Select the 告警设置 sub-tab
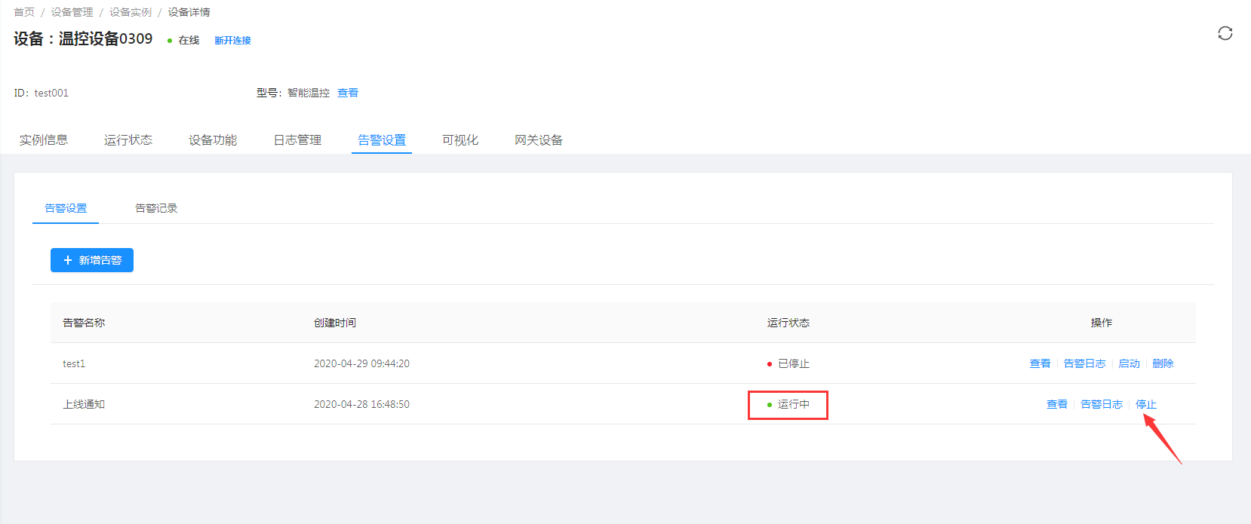The height and width of the screenshot is (524, 1251). pos(66,208)
